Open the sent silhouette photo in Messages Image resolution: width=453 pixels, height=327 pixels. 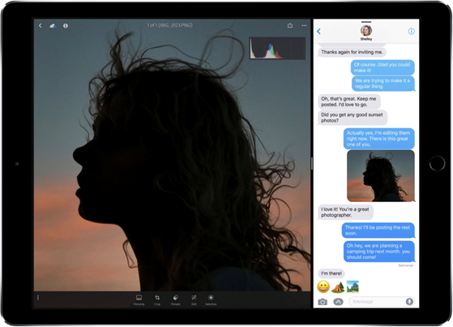tap(381, 176)
